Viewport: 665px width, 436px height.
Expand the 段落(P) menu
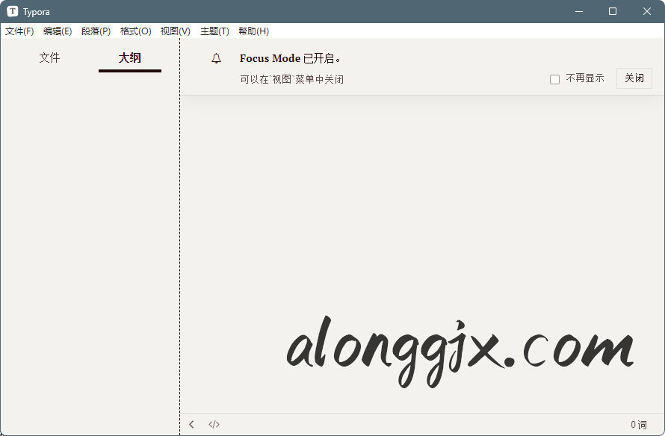[96, 31]
